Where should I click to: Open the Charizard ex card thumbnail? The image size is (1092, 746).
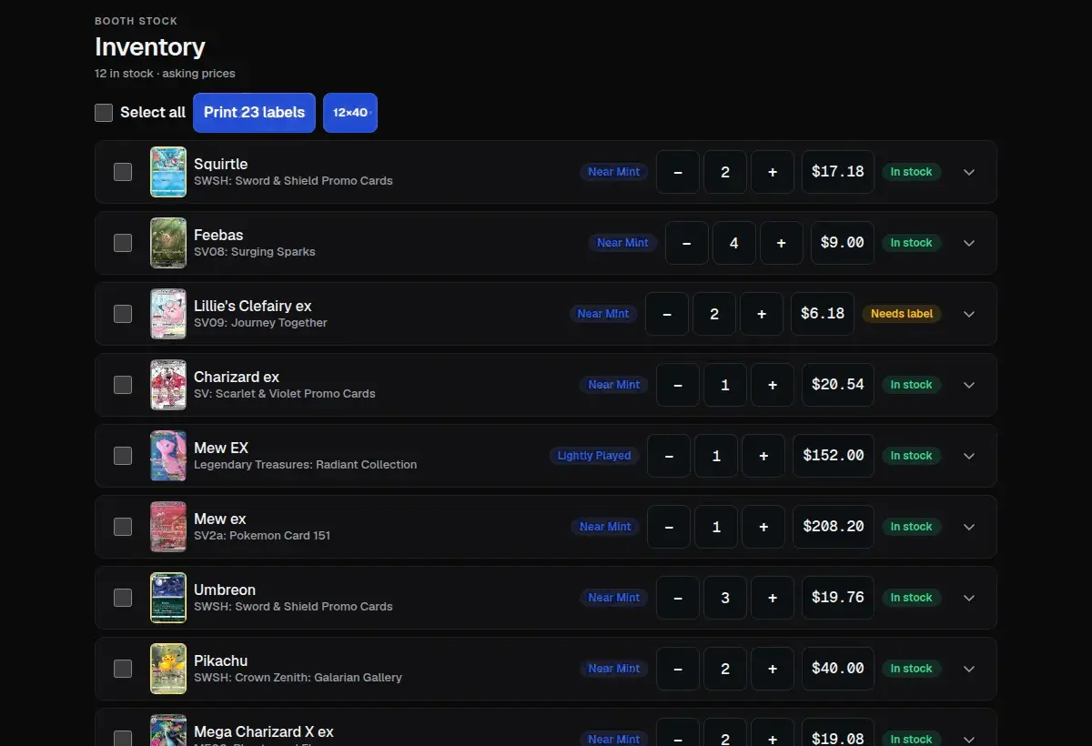[168, 385]
